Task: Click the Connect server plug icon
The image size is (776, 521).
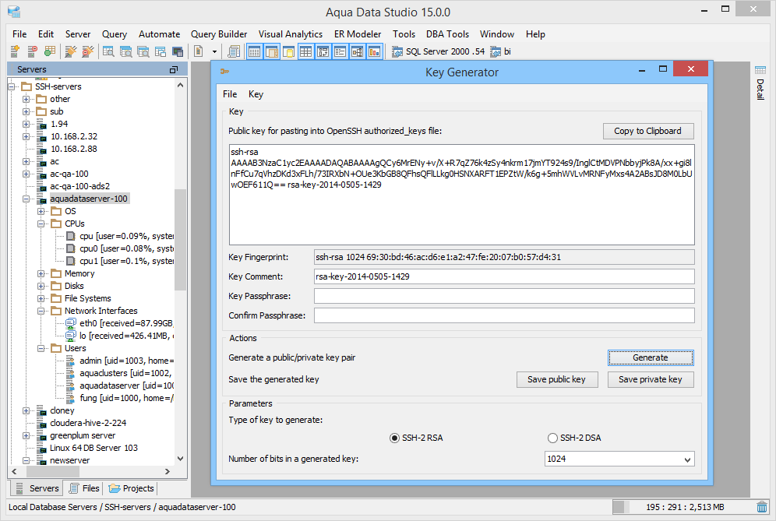Action: (x=71, y=51)
